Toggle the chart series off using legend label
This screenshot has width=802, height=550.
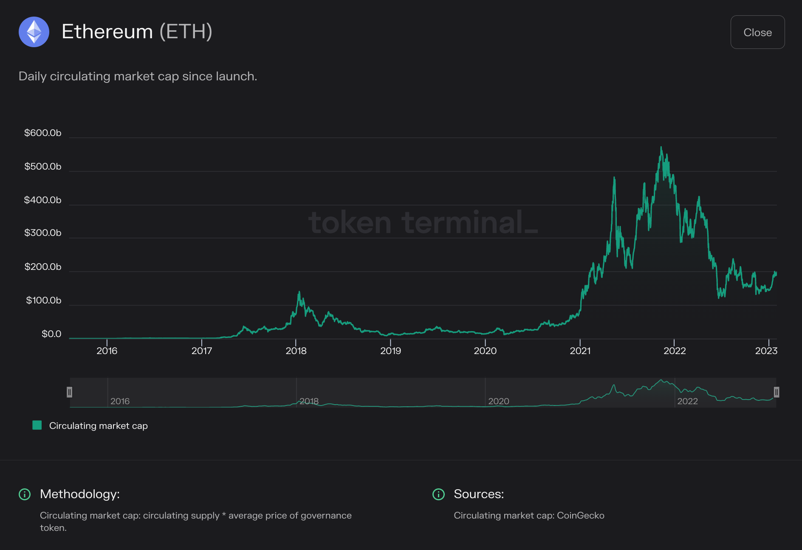coord(98,425)
